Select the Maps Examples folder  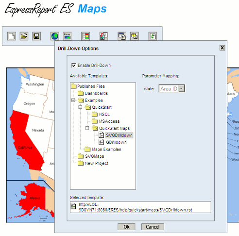[x=106, y=149]
